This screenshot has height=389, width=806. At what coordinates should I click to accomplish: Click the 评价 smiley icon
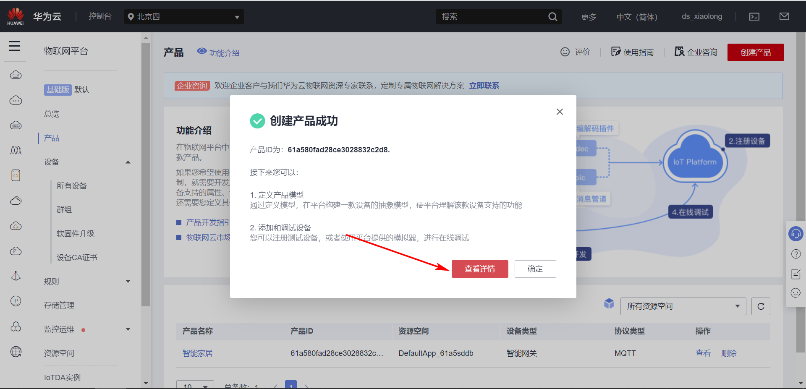[565, 52]
